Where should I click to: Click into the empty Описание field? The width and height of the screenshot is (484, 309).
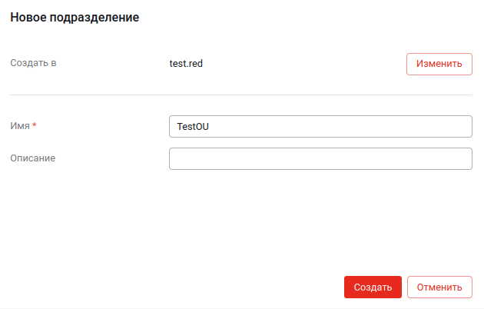coord(320,158)
